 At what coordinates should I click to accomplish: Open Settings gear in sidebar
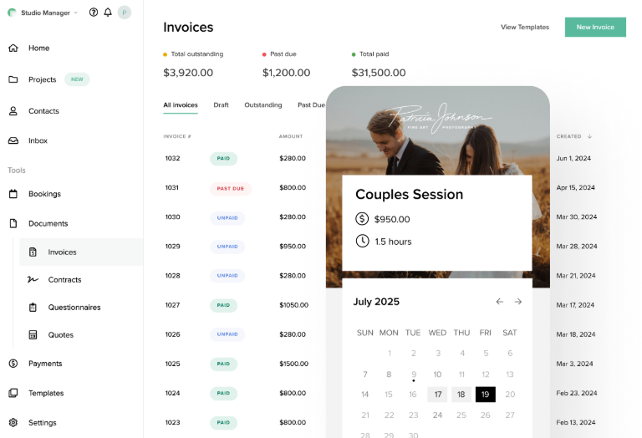(13, 423)
